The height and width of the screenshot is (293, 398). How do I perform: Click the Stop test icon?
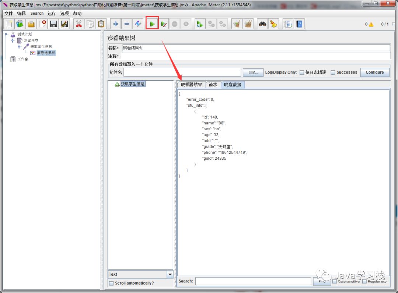(x=175, y=24)
